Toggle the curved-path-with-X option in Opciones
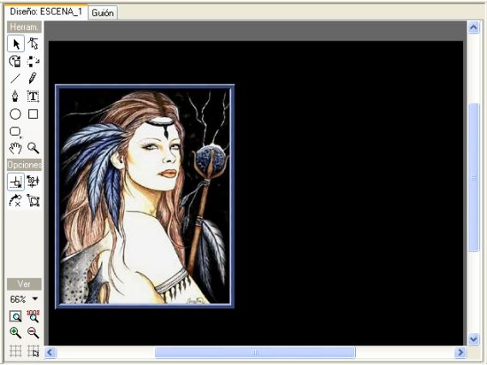Viewport: 487px width, 365px height. tap(15, 200)
